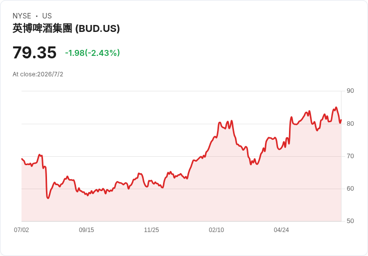368x256 pixels.
Task: Click the line's rightmost end point
Action: coord(341,120)
